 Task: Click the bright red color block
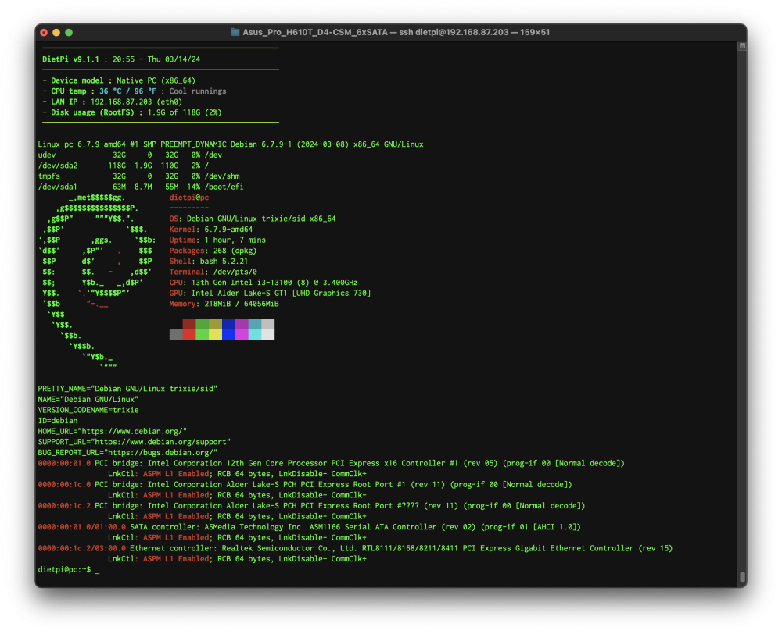[x=189, y=335]
